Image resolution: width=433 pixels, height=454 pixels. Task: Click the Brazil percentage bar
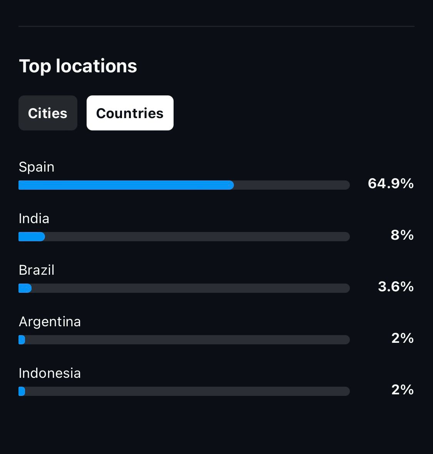click(x=184, y=288)
